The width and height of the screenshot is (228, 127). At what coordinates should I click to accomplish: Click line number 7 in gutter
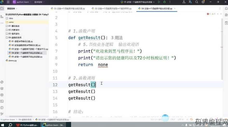pyautogui.click(x=56, y=51)
